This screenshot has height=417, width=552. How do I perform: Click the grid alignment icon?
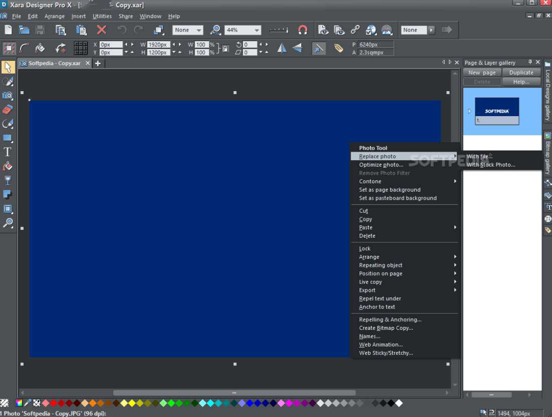81,48
